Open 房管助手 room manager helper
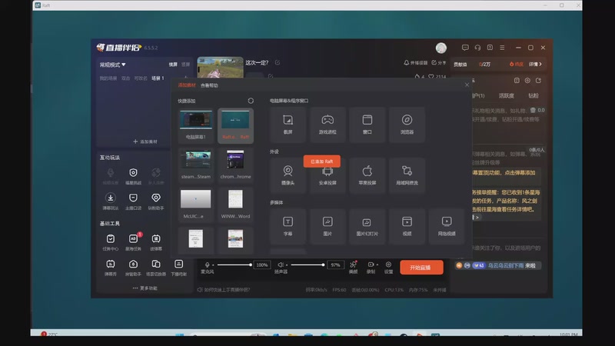Image resolution: width=615 pixels, height=346 pixels. point(133,268)
